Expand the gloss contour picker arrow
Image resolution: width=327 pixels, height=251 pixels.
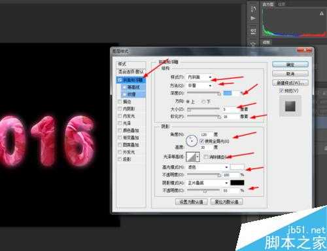coord(198,157)
